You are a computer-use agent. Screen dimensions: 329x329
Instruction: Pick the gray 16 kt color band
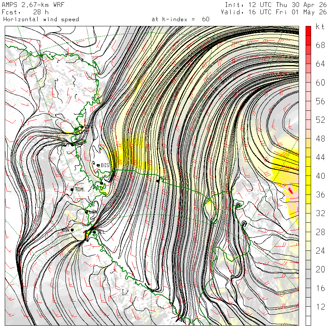click(x=308, y=283)
